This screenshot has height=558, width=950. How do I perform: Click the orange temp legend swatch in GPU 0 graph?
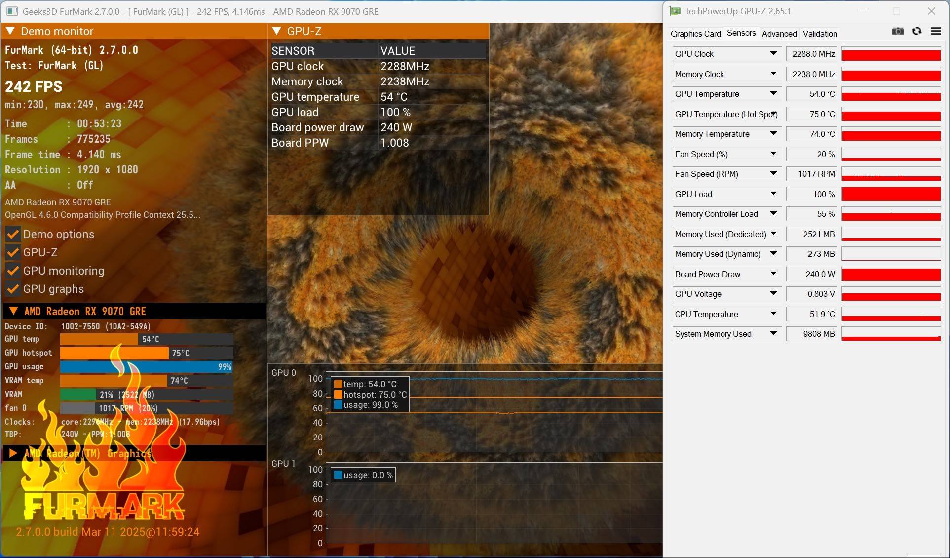tap(338, 384)
